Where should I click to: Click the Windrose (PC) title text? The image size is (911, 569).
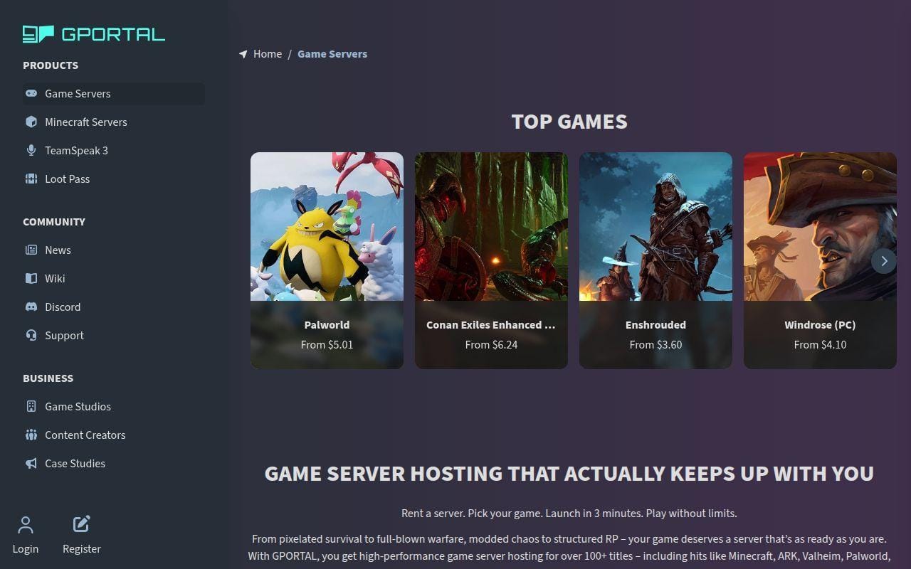point(820,324)
